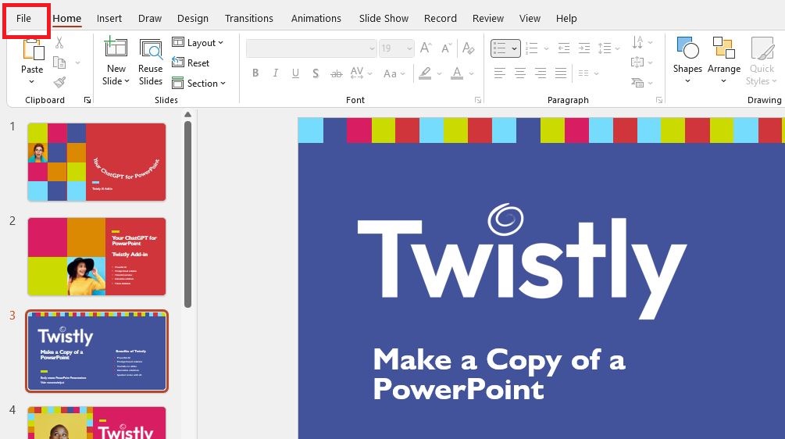785x439 pixels.
Task: Align text left
Action: pos(500,73)
